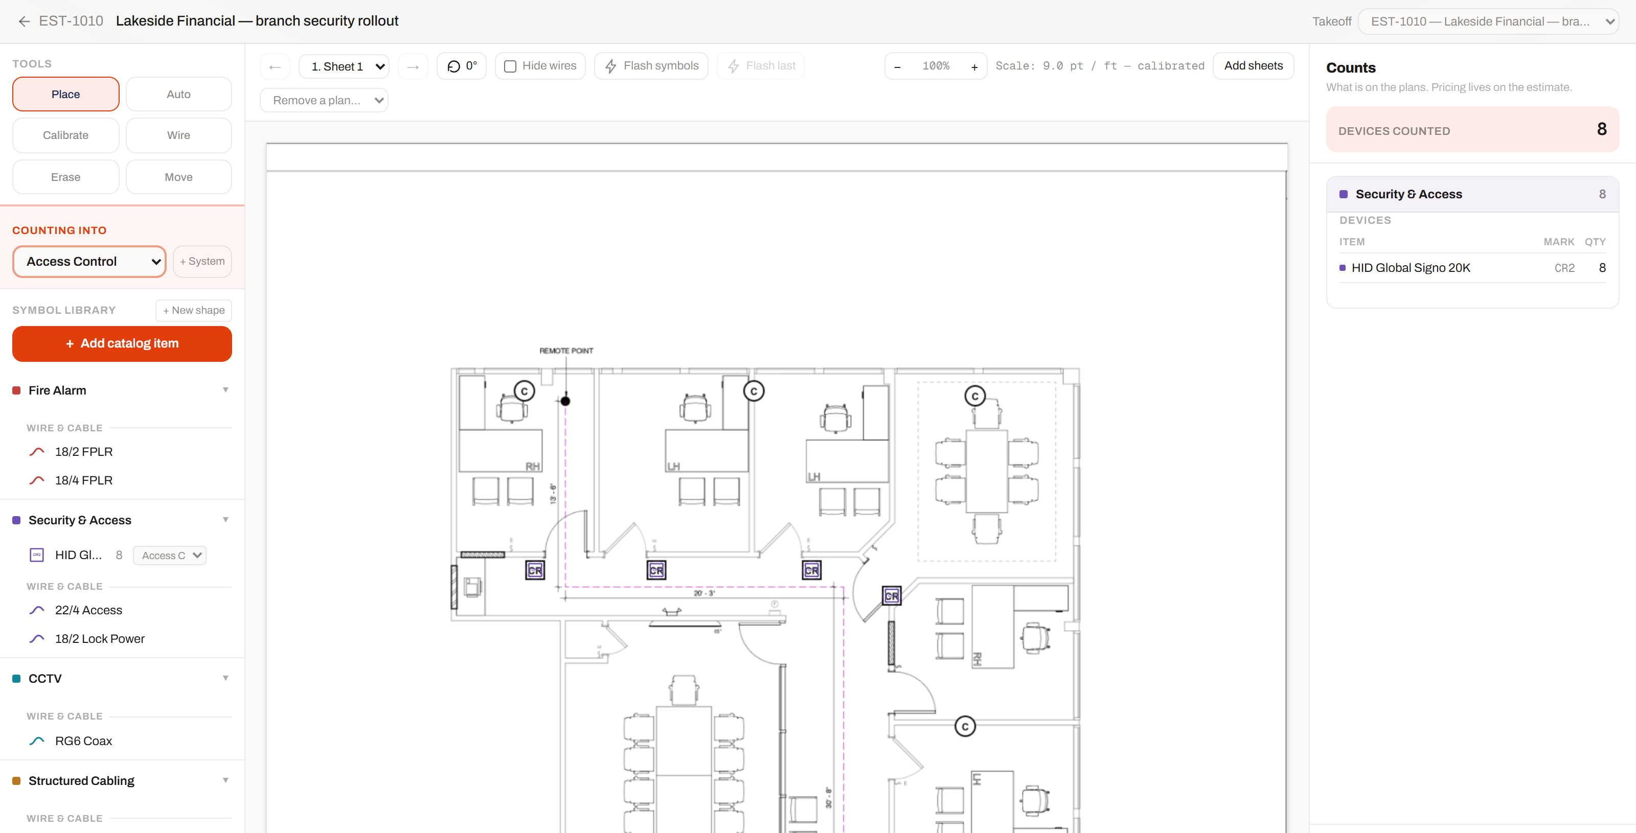The image size is (1636, 833).
Task: Click Add sheets button
Action: pos(1253,66)
